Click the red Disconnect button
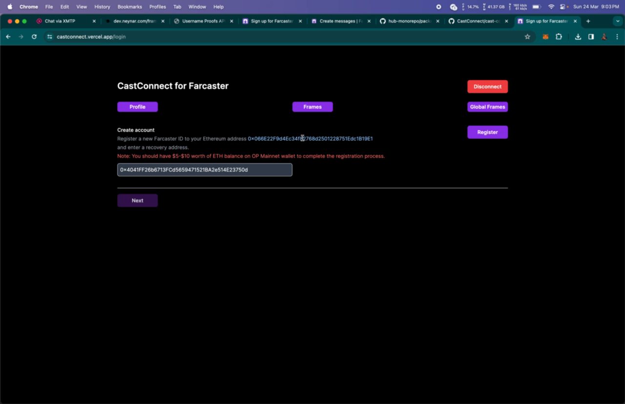The width and height of the screenshot is (625, 404). pyautogui.click(x=487, y=86)
